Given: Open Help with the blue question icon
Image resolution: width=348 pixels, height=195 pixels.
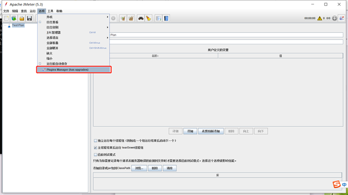Looking at the screenshot, I should click(166, 18).
